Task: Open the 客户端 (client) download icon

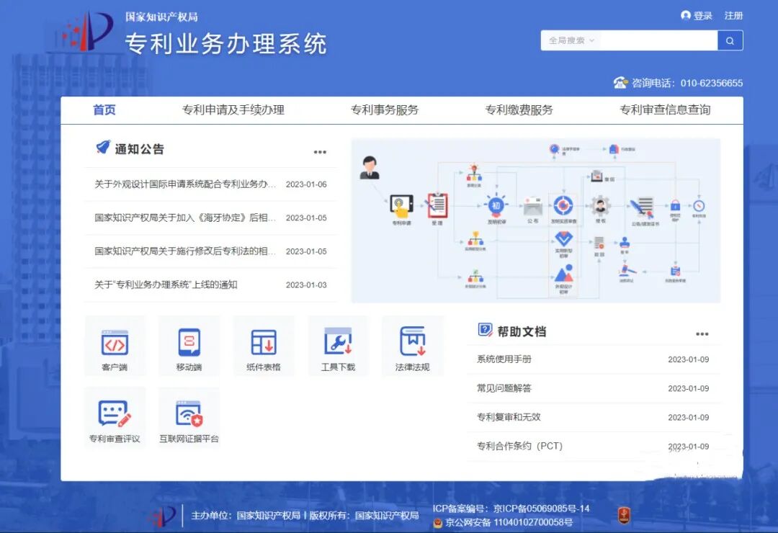Action: click(x=115, y=346)
